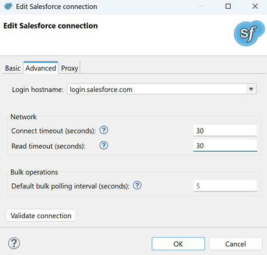Viewport: 267px width, 255px height.
Task: Click the title bar application icon
Action: [x=8, y=6]
